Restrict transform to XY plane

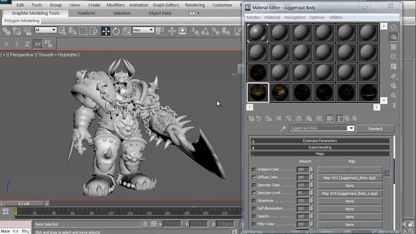[38, 44]
